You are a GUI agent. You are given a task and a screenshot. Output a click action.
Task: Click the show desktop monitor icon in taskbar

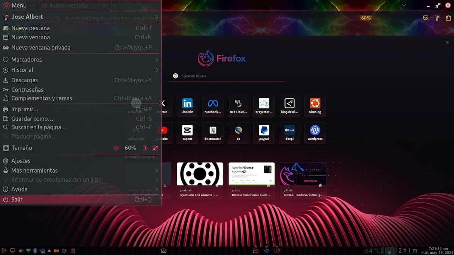tap(12, 250)
